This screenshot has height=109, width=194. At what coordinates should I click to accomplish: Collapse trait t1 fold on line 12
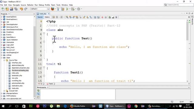tap(44, 67)
